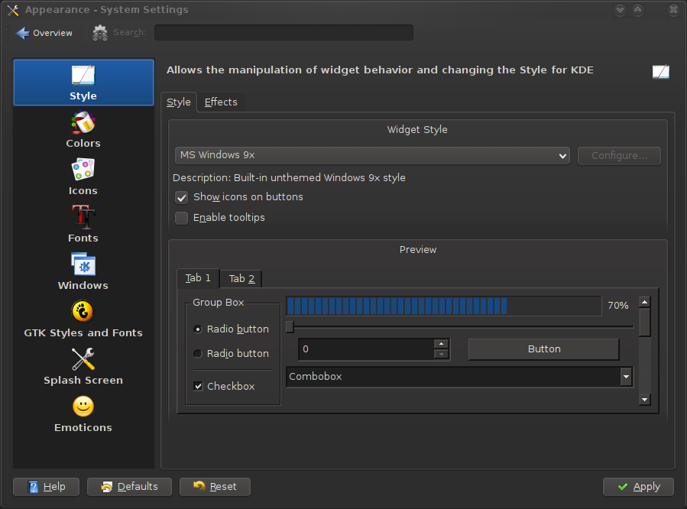Select preview Tab 2
Viewport: 687px width, 509px height.
241,279
